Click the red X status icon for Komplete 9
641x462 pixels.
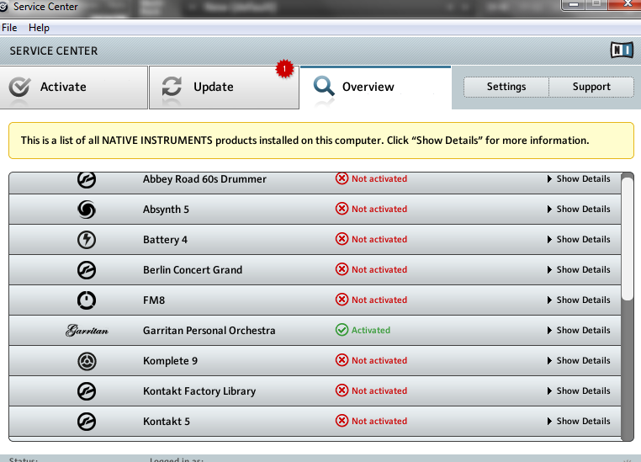pyautogui.click(x=342, y=360)
